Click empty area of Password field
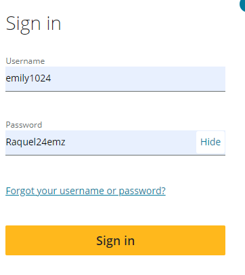This screenshot has width=245, height=275. 131,143
